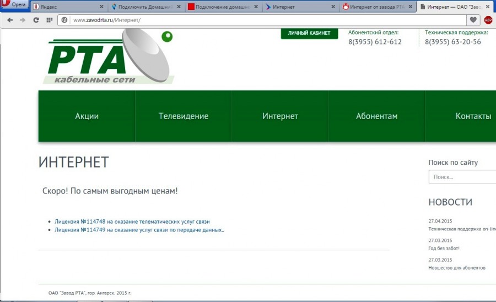Screen dimensions: 496x302
Task: Click the site search input field
Action: [462, 177]
